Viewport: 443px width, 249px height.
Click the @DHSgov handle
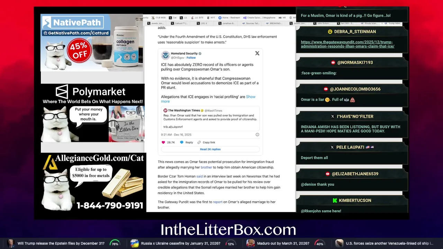tap(178, 58)
